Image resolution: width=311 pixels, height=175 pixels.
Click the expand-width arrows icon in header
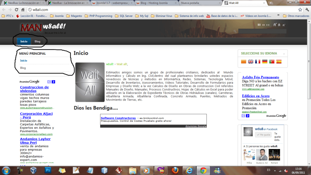(x=264, y=25)
